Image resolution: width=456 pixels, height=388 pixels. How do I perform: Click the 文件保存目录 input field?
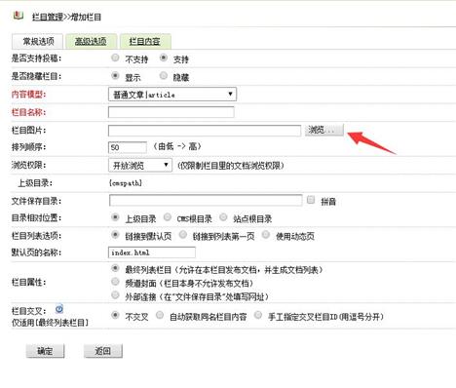pyautogui.click(x=206, y=200)
